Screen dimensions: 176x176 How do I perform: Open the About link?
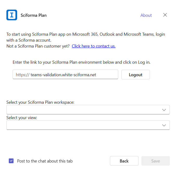[x=146, y=15]
